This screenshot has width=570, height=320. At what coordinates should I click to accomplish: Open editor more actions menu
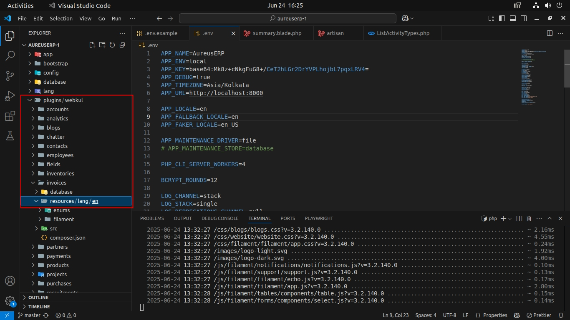[561, 33]
